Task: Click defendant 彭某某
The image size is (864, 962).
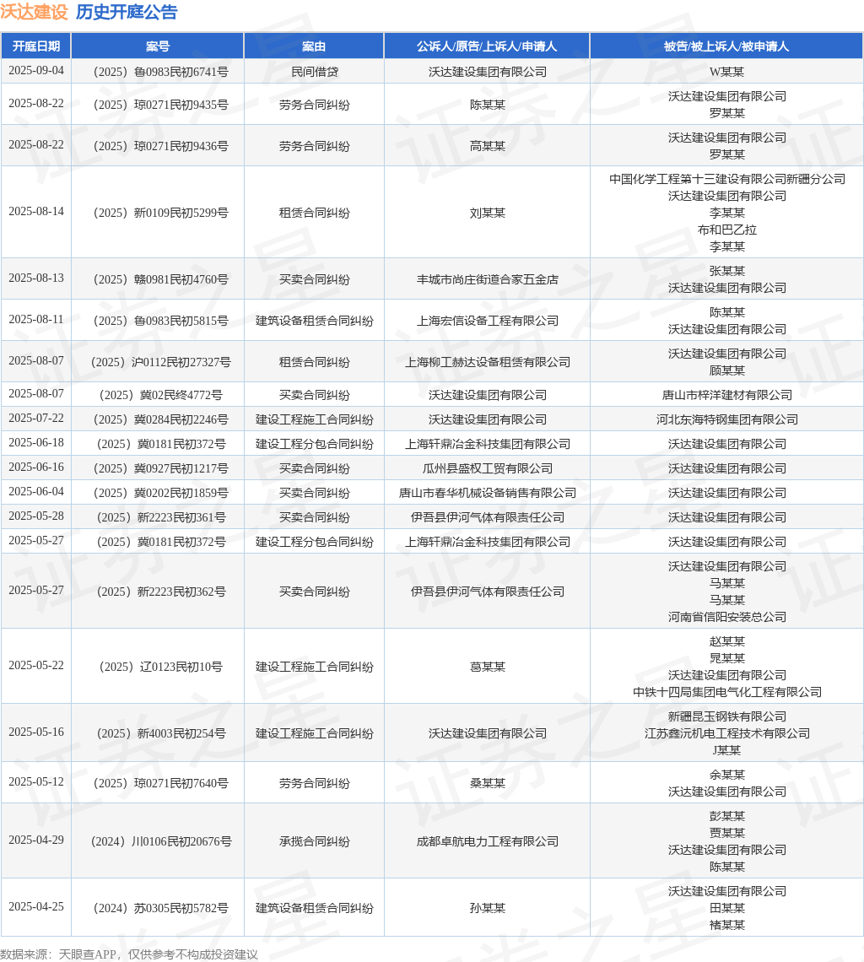Action: point(726,817)
